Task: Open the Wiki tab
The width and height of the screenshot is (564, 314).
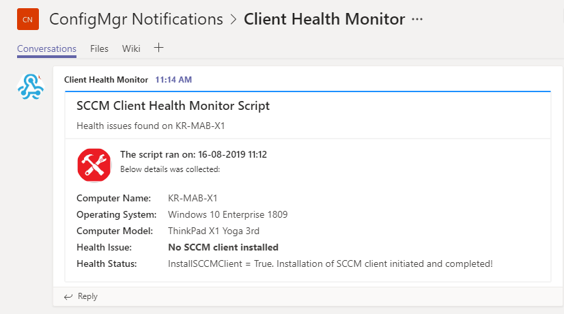Action: point(131,48)
